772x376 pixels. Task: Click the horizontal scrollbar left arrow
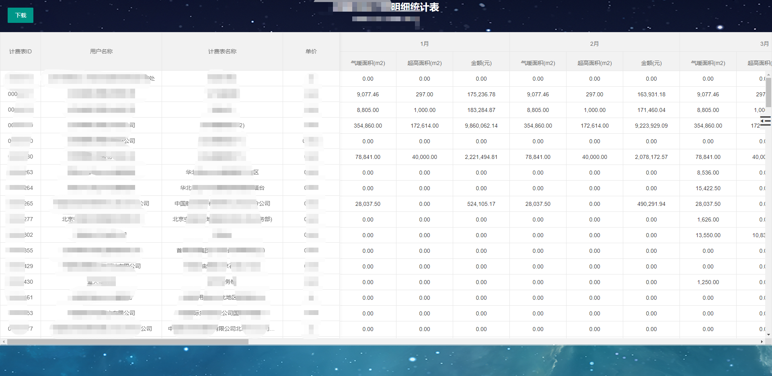coord(3,341)
